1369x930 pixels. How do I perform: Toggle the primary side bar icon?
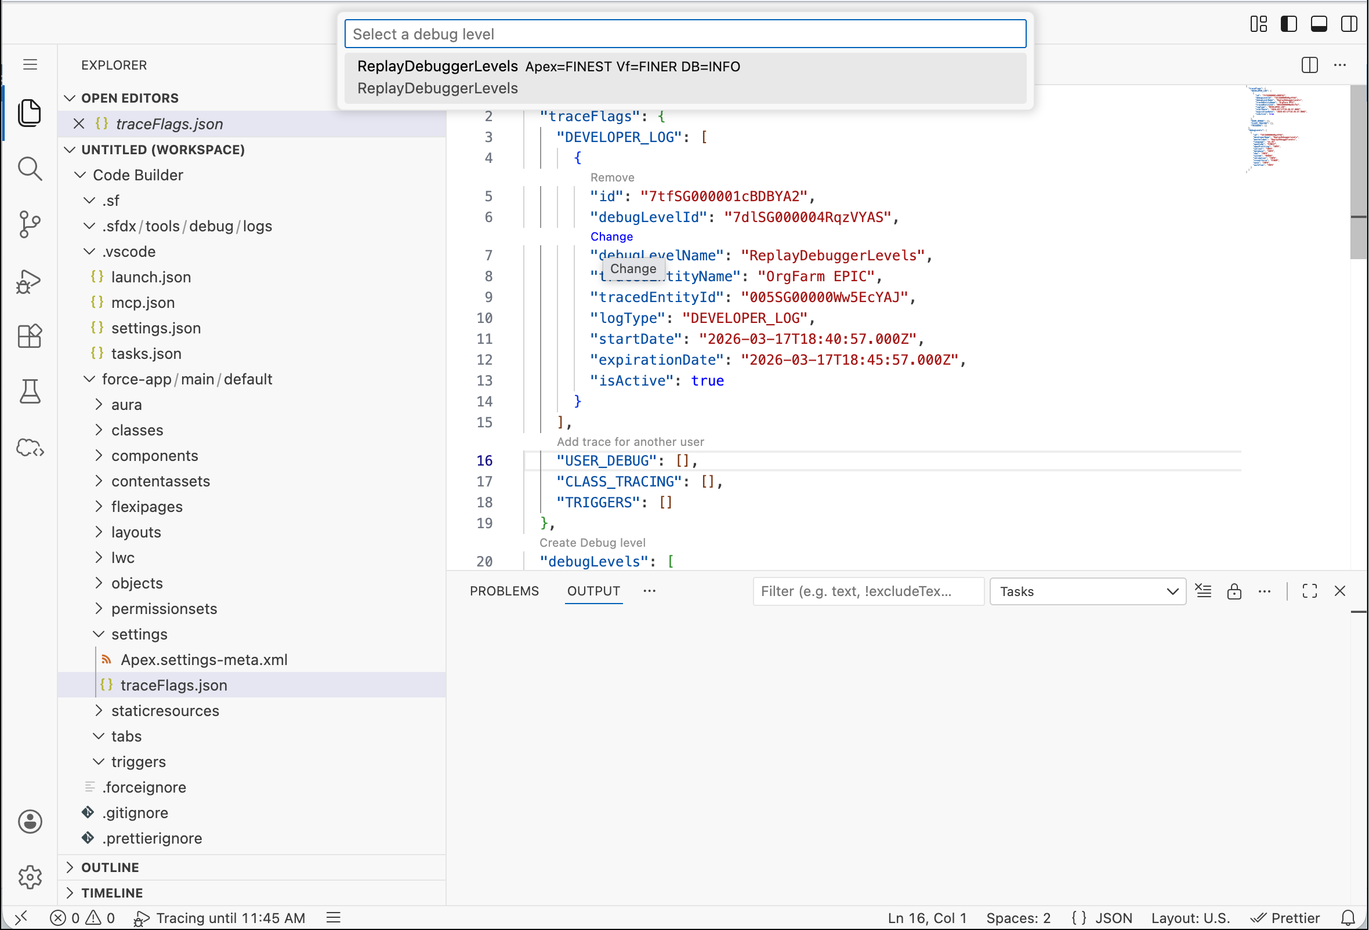pyautogui.click(x=1289, y=24)
